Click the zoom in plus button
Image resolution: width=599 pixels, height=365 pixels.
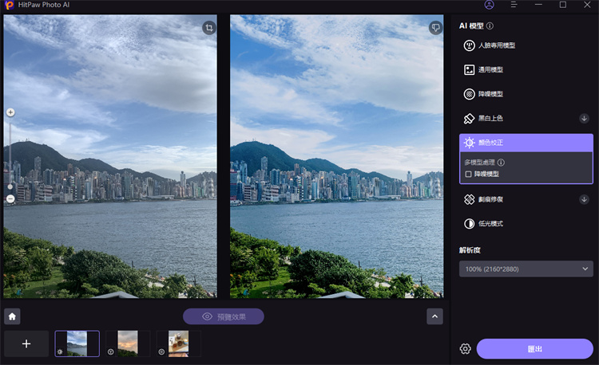[x=10, y=112]
